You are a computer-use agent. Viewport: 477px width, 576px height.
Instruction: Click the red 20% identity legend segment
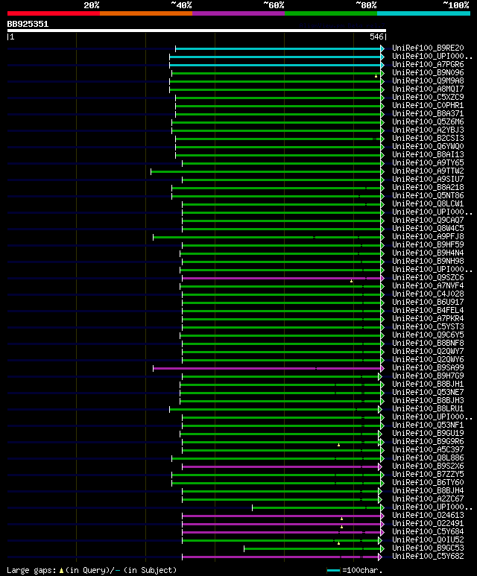coord(54,13)
